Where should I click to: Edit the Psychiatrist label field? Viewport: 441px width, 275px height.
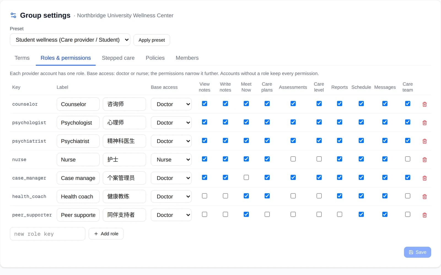(x=78, y=141)
